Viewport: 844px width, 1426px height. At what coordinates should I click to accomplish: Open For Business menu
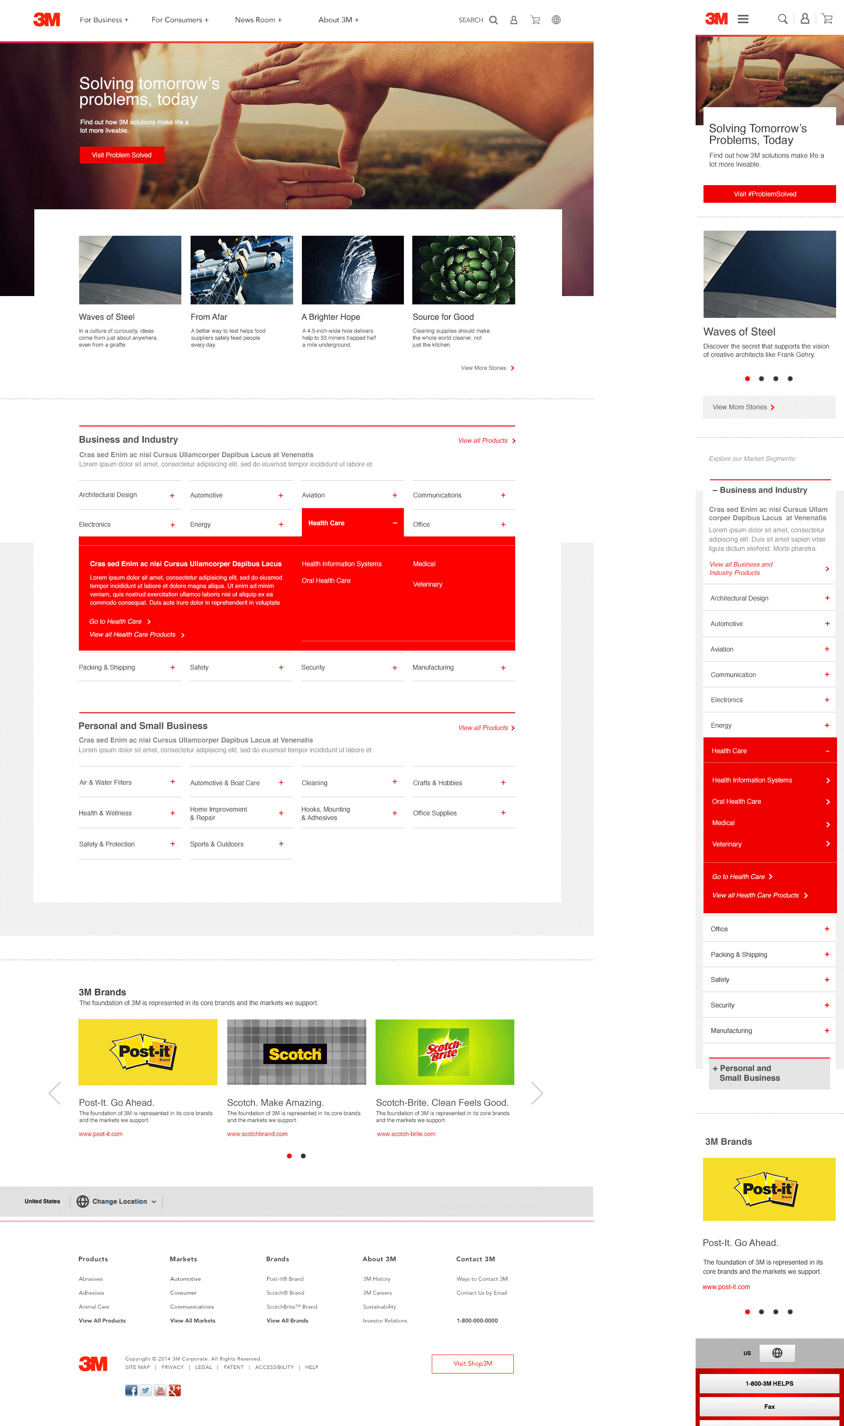pos(104,20)
